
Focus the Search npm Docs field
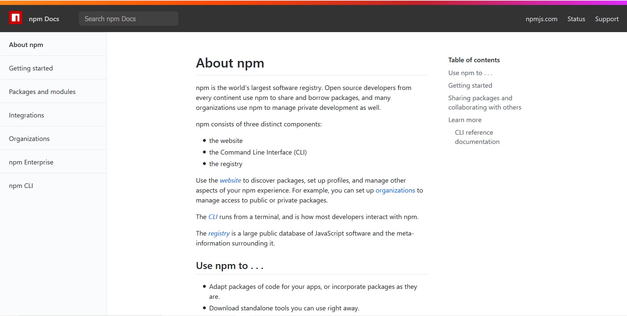click(129, 19)
